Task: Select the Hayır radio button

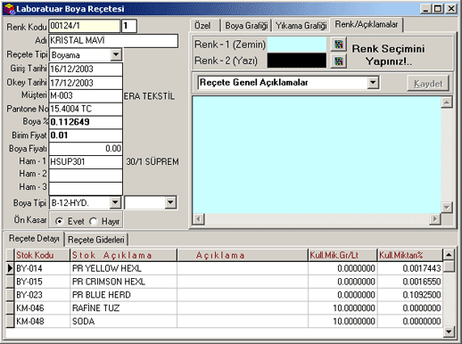Action: 94,221
